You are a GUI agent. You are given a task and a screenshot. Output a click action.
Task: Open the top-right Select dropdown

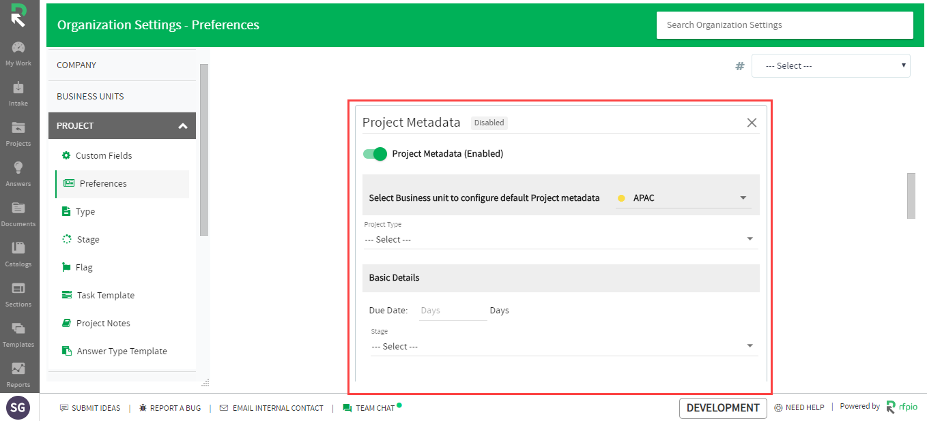831,66
